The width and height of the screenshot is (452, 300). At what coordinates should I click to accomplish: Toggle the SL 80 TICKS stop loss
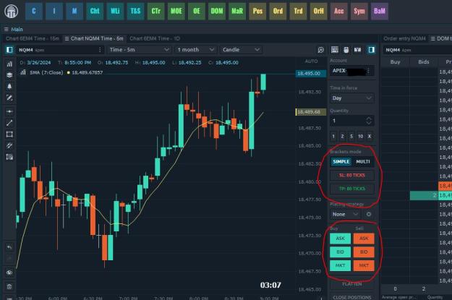[x=352, y=175]
